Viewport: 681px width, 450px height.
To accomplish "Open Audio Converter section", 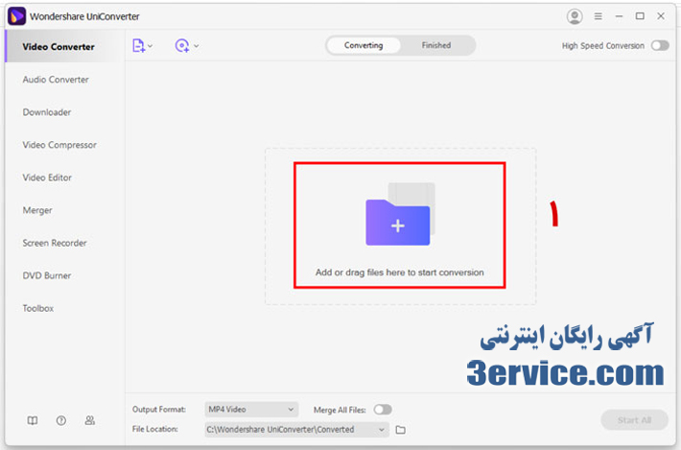I will pyautogui.click(x=56, y=80).
